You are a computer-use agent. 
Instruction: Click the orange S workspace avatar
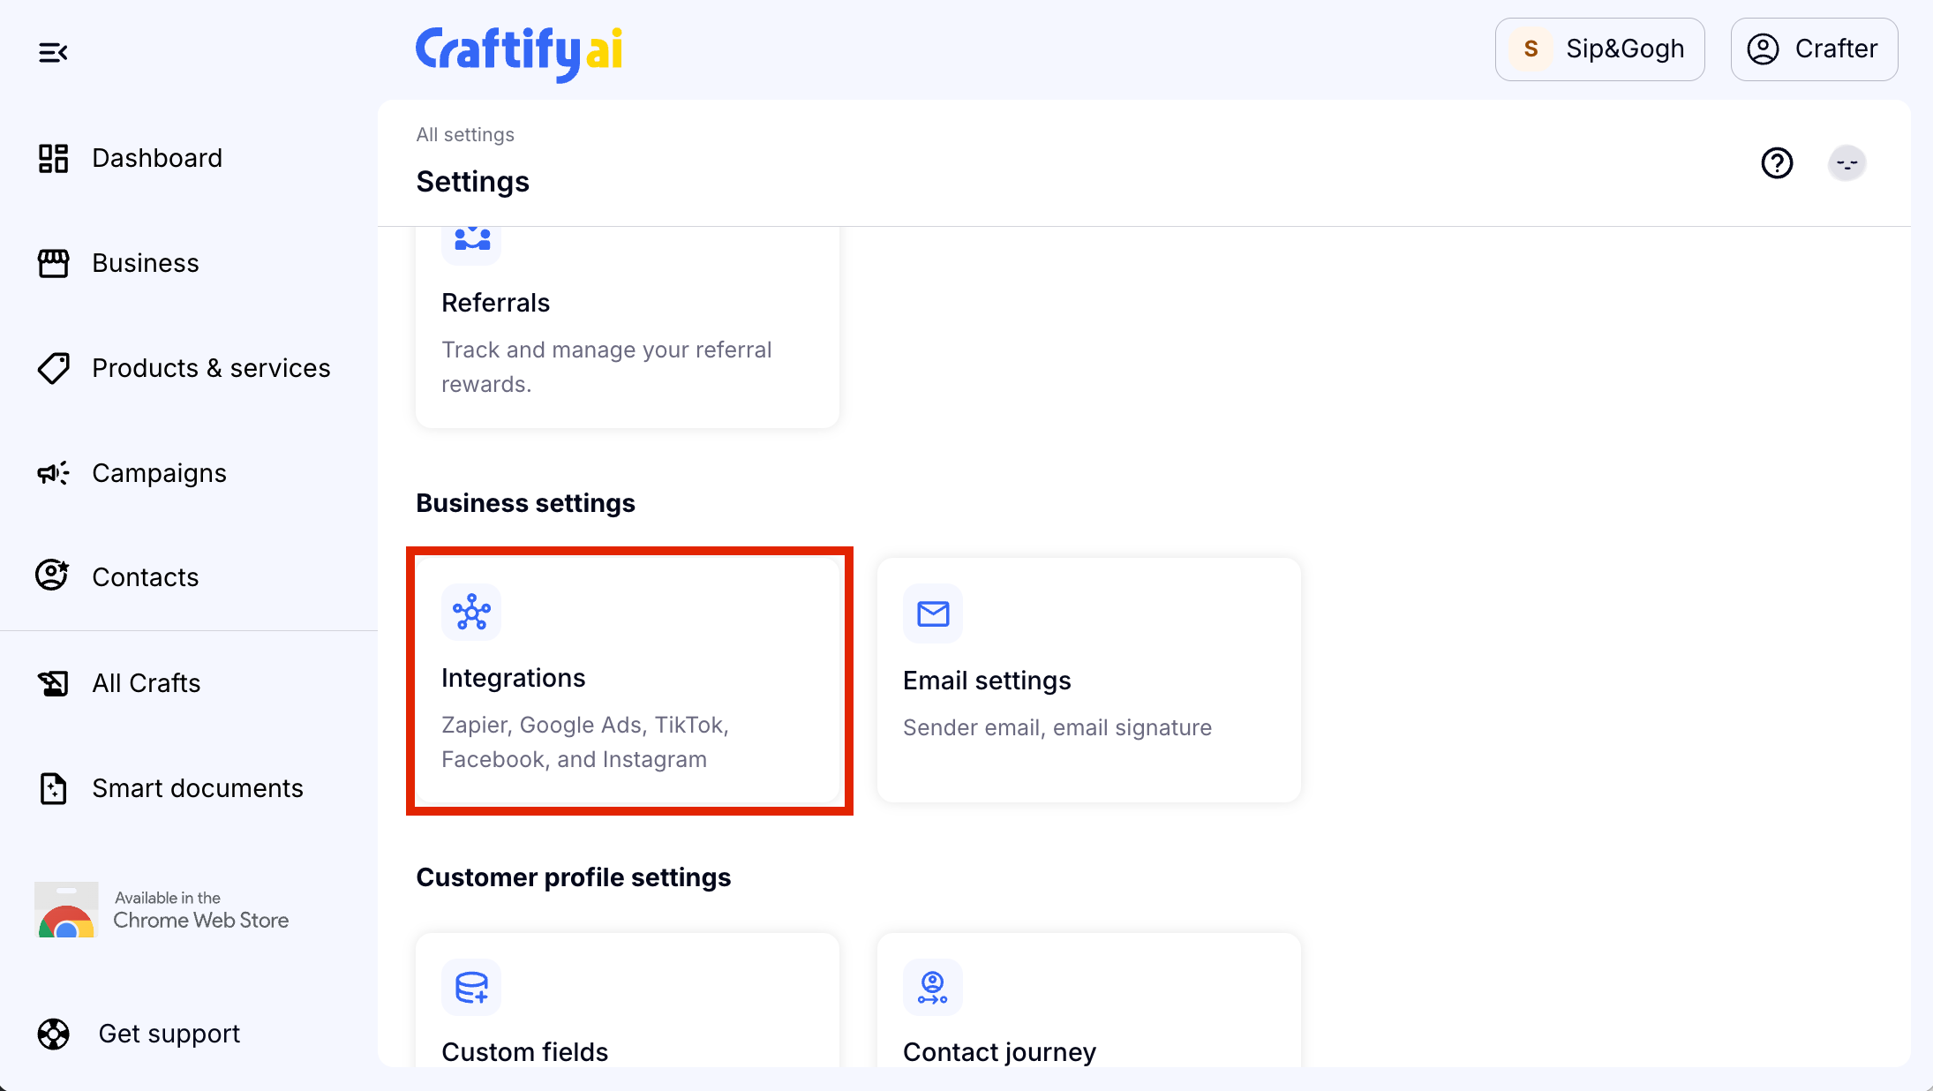click(1531, 49)
